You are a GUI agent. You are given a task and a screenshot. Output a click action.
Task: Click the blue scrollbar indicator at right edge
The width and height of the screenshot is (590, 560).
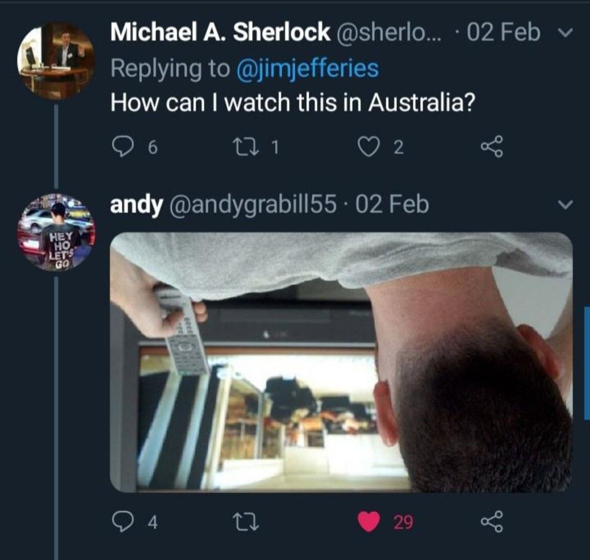(587, 363)
